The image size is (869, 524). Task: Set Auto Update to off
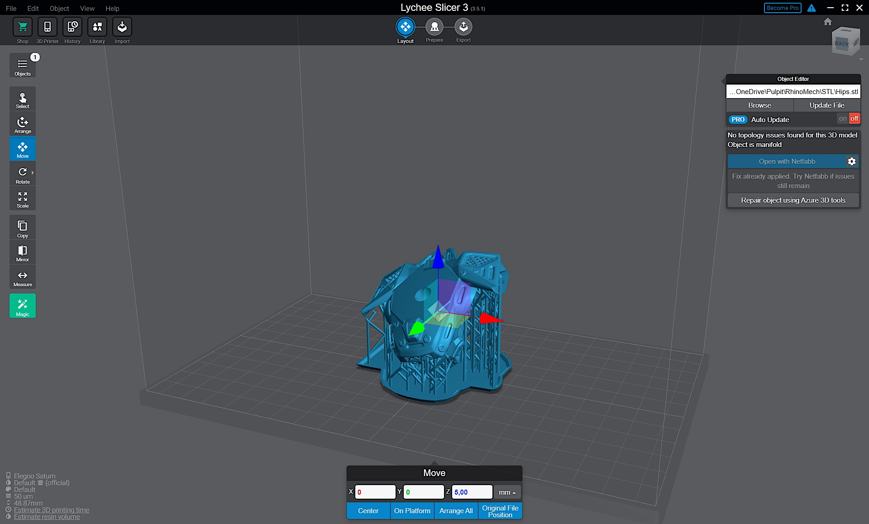(854, 119)
